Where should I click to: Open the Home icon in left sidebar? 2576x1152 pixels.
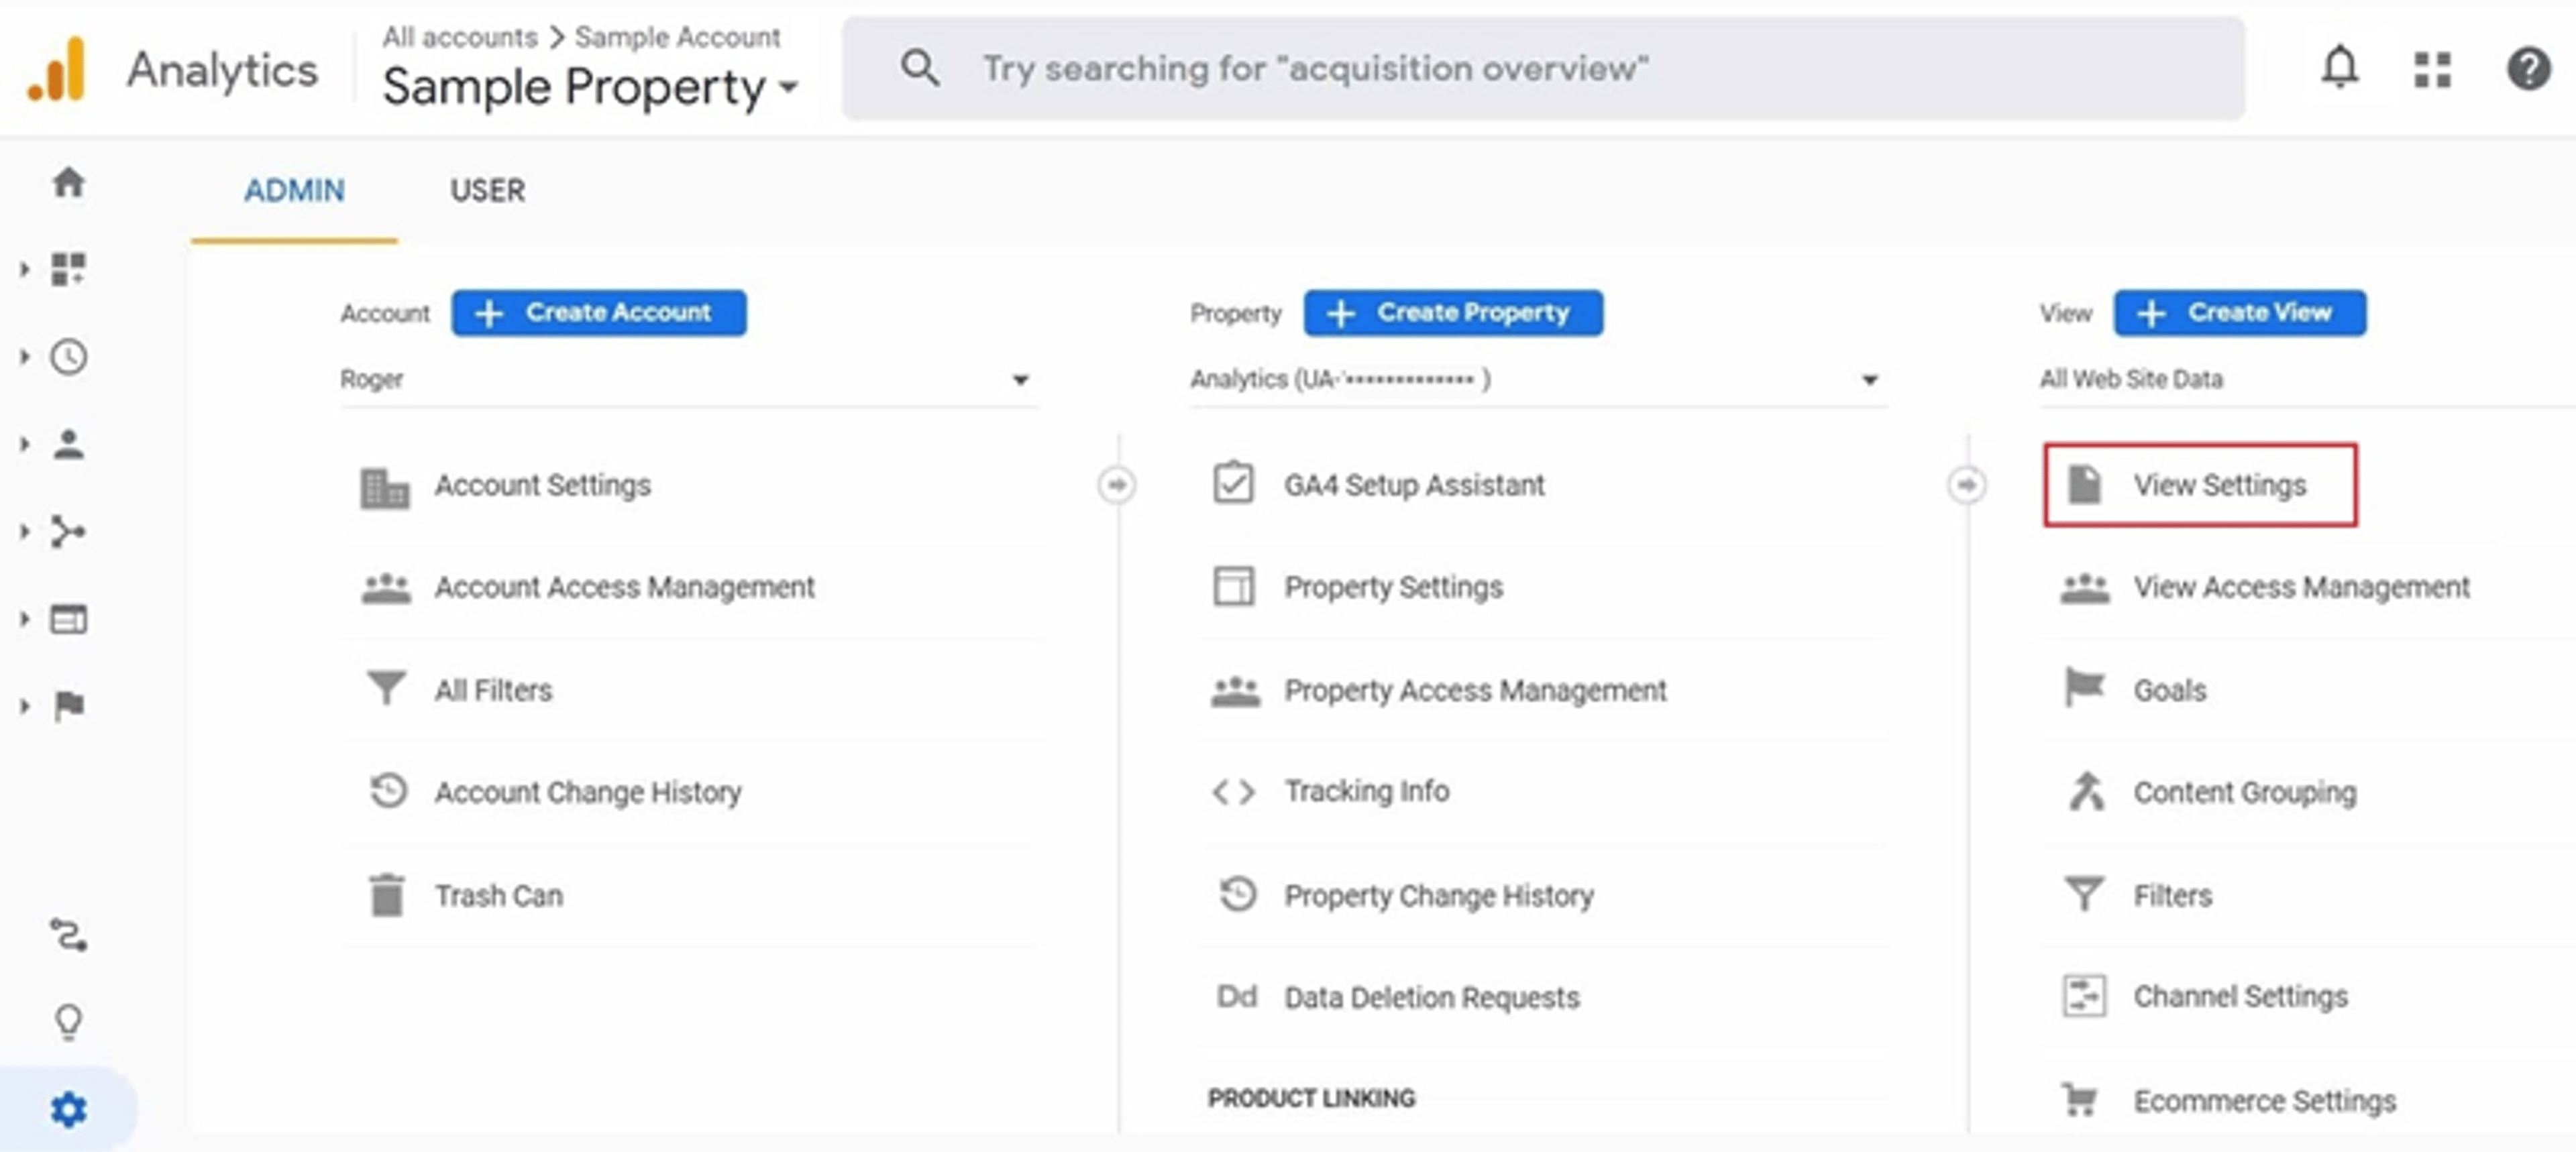tap(68, 182)
